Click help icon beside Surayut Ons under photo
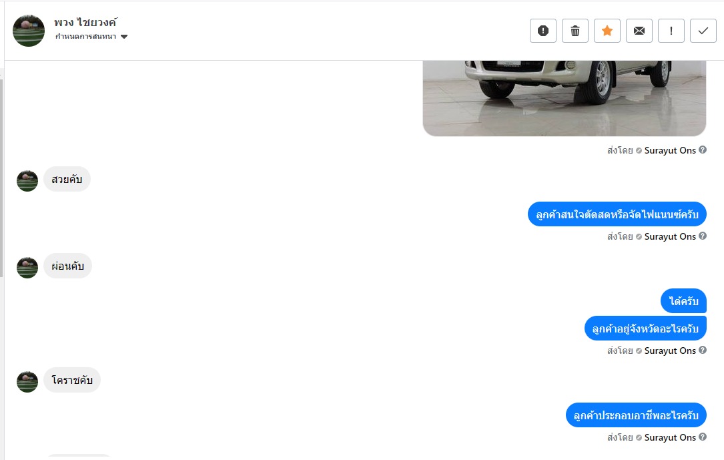This screenshot has width=724, height=460. (702, 150)
